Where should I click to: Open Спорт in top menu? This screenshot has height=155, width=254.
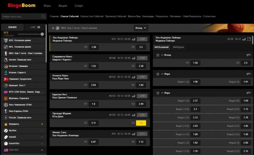coord(79,6)
